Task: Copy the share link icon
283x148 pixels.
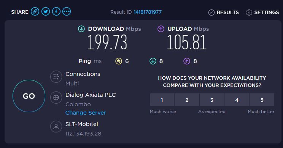Action: point(35,12)
